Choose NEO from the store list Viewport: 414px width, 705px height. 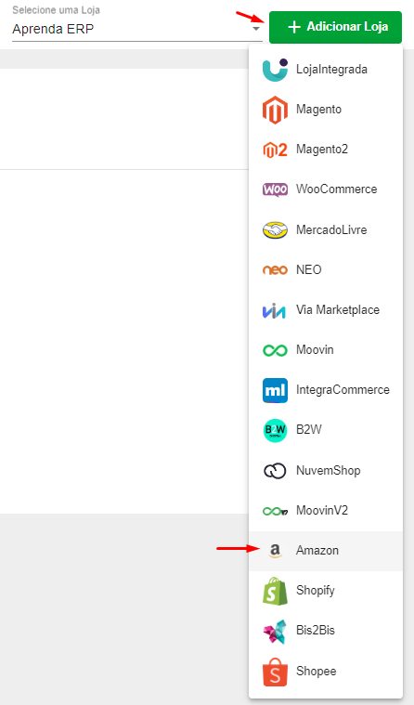coord(326,270)
